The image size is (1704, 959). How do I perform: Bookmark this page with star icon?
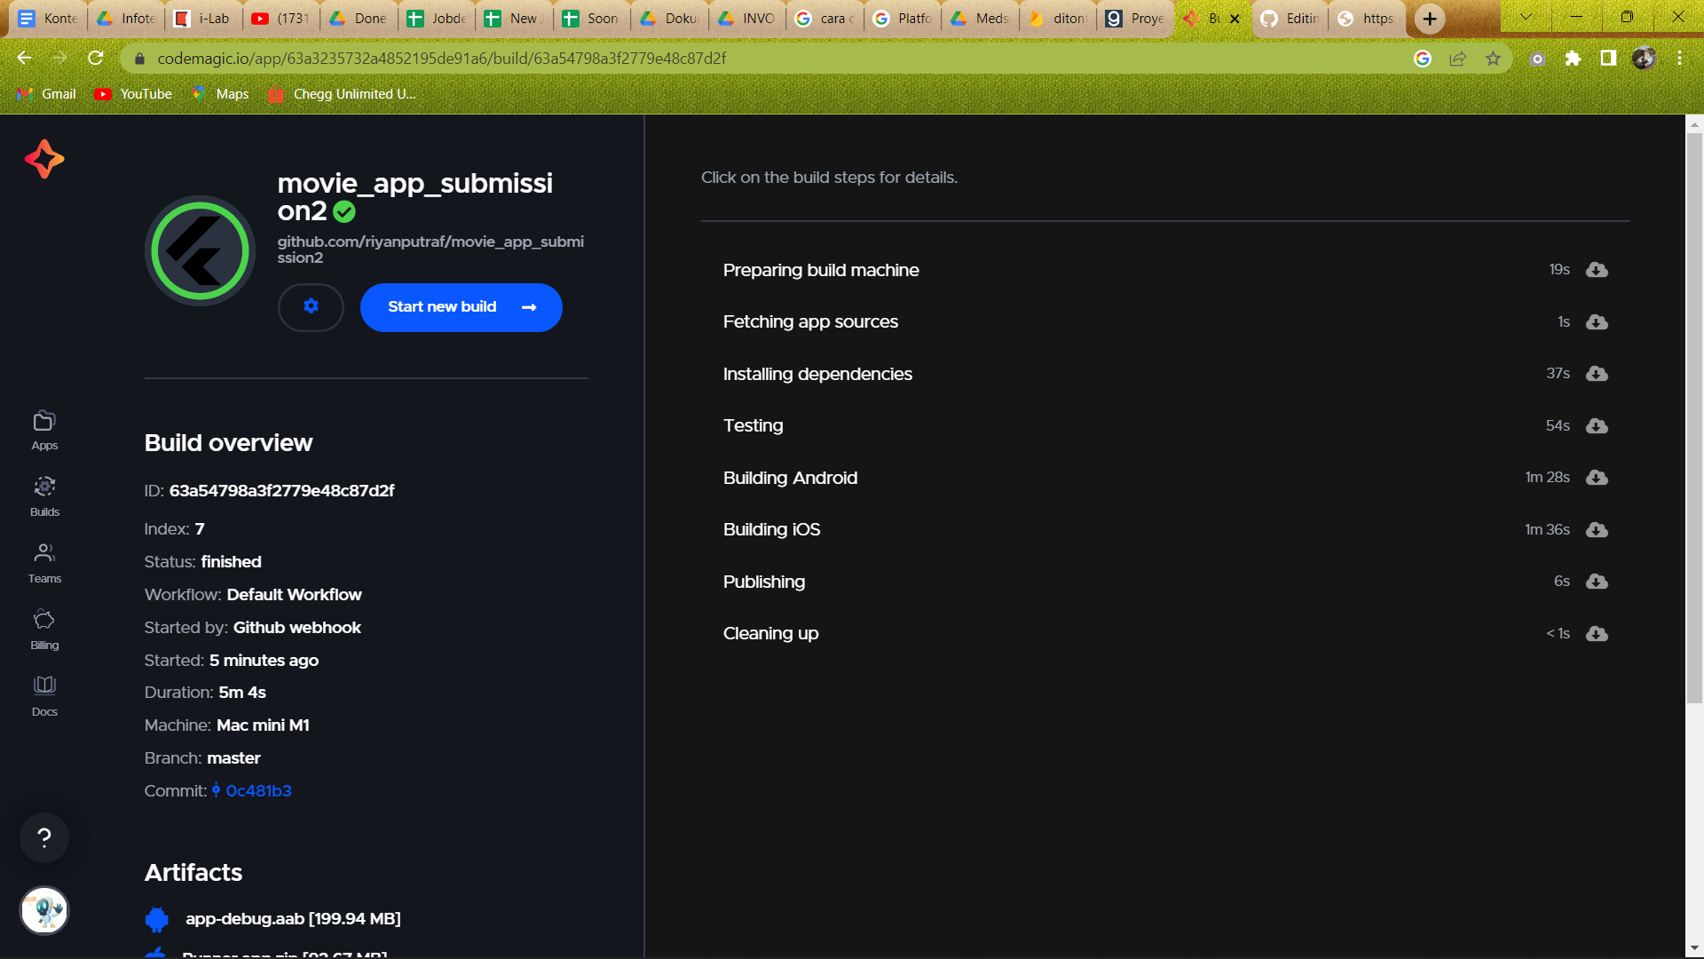pyautogui.click(x=1494, y=59)
